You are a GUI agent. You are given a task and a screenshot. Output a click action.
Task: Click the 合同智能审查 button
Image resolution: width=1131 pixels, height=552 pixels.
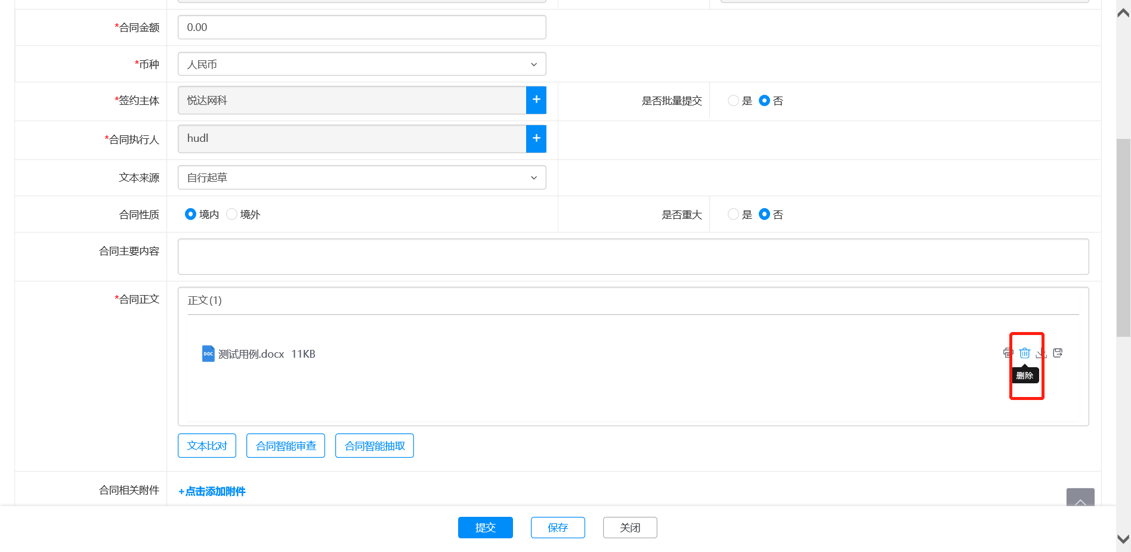[286, 446]
